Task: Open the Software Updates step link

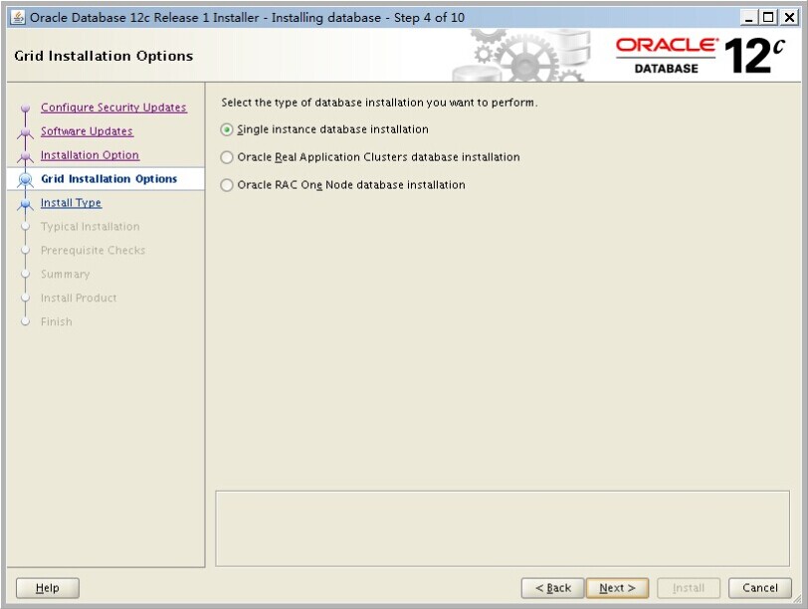Action: coord(87,131)
